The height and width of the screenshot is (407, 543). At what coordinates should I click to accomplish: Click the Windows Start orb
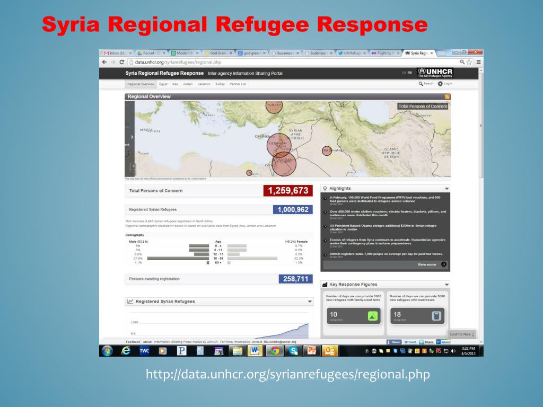coord(107,351)
